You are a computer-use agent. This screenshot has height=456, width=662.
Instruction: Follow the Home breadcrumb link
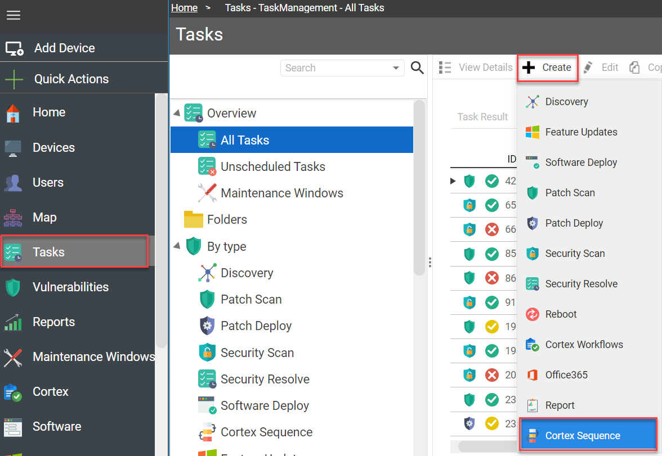click(x=185, y=8)
